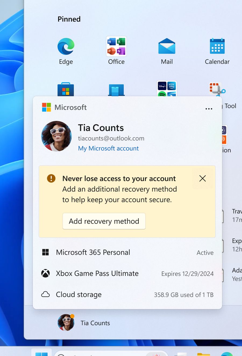
Task: Open the Mail pinned app
Action: point(167,51)
